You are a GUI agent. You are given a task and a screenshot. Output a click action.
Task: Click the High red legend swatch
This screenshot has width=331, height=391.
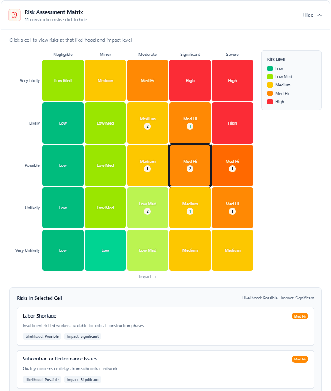coord(269,102)
